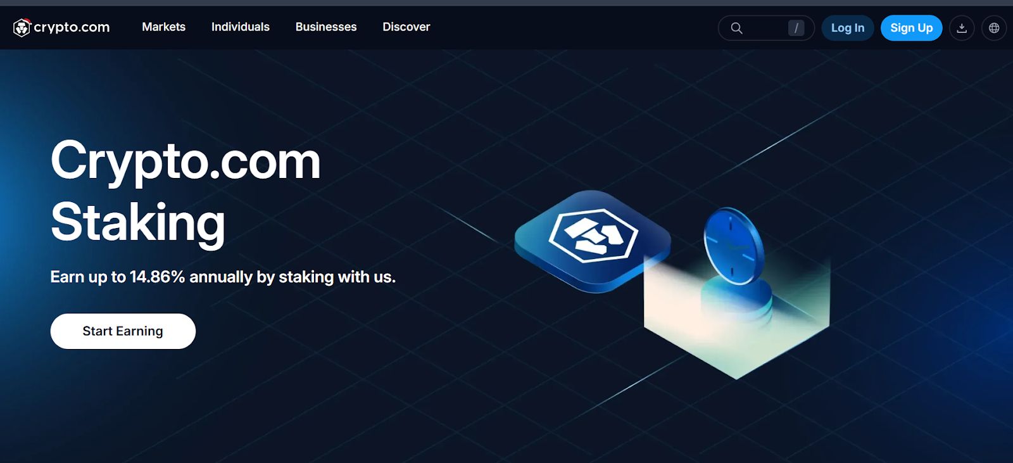Click the blue Crypto.com logo tile illustration
1013x463 pixels.
592,240
